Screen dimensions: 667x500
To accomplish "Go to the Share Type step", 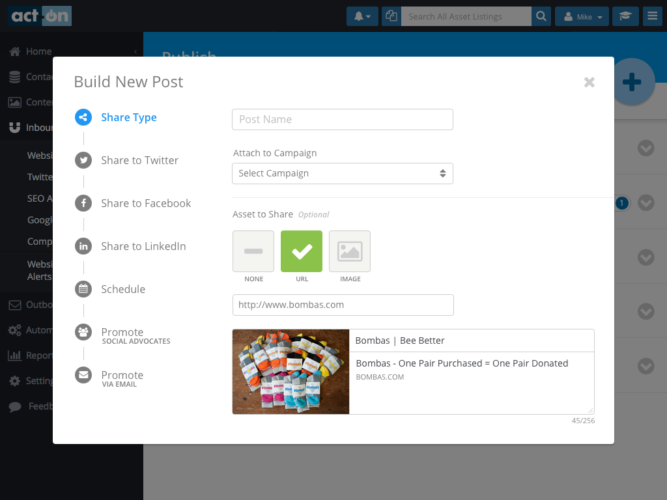I will (129, 117).
